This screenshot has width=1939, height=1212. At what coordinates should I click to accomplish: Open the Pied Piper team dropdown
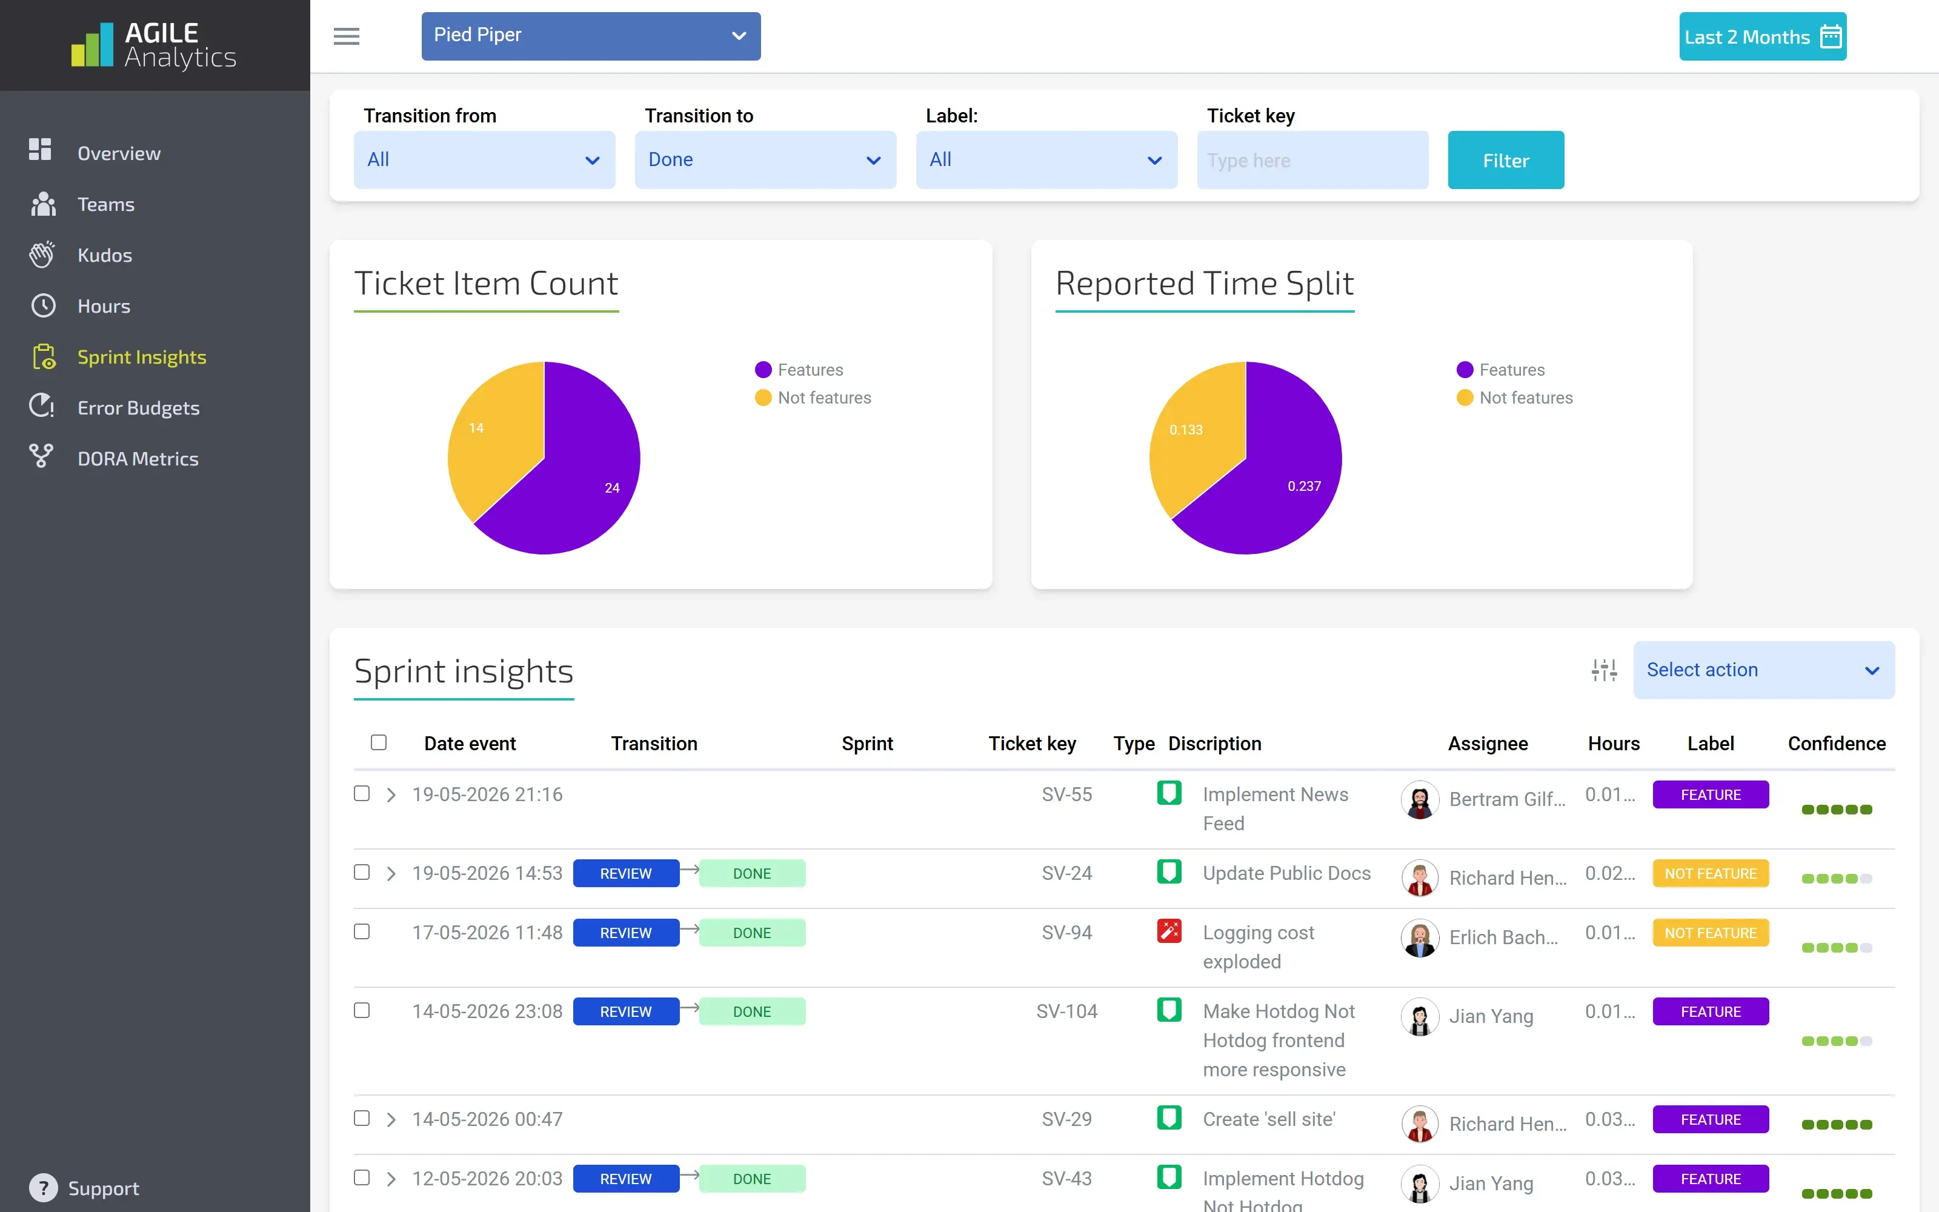point(591,36)
